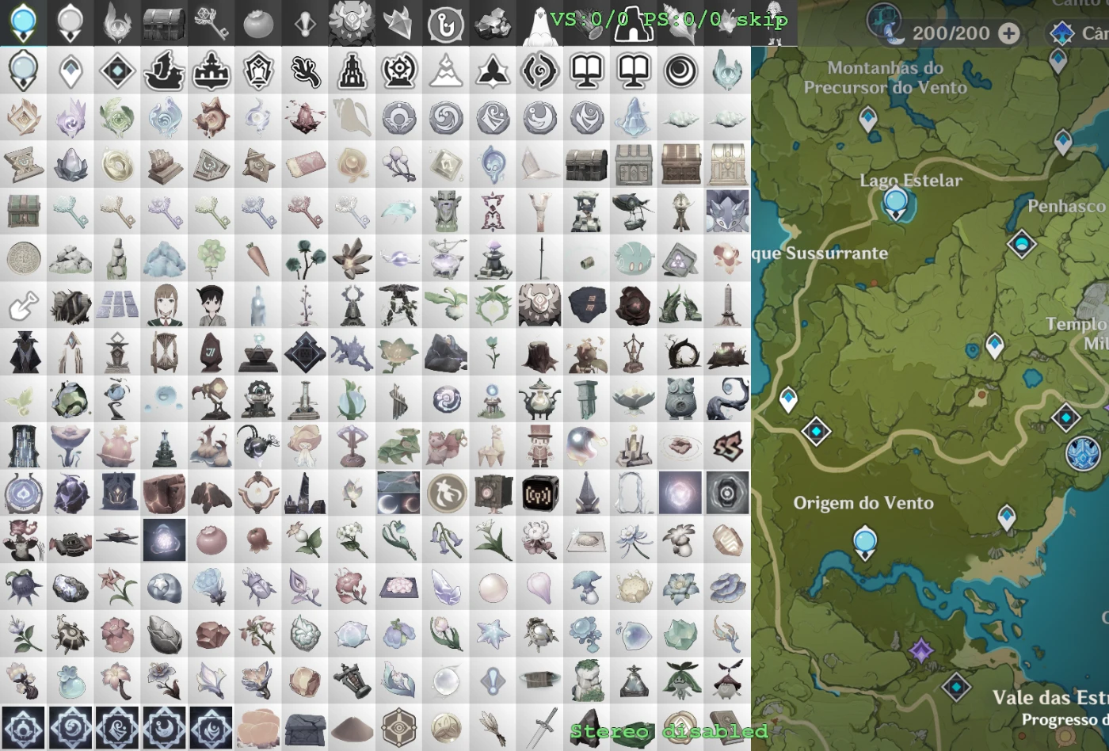Select the four-leaf clover icon
The image size is (1109, 751).
(x=212, y=258)
